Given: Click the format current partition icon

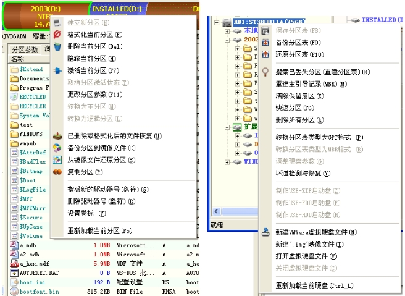Looking at the screenshot, I should [x=58, y=35].
